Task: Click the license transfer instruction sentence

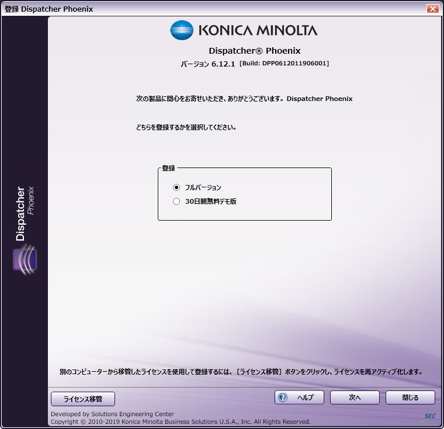Action: (x=241, y=372)
